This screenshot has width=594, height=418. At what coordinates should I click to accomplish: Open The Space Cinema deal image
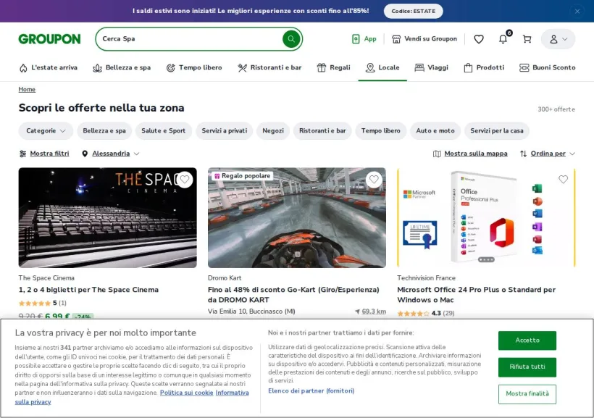coord(108,217)
